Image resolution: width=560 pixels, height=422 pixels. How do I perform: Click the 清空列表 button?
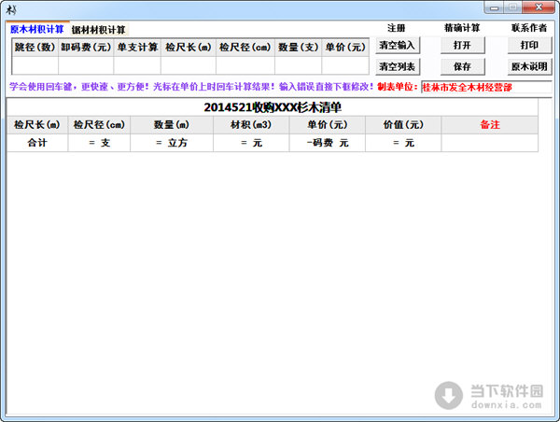click(x=398, y=67)
